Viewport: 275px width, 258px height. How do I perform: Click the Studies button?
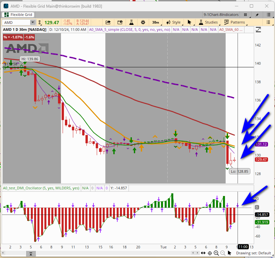click(208, 22)
